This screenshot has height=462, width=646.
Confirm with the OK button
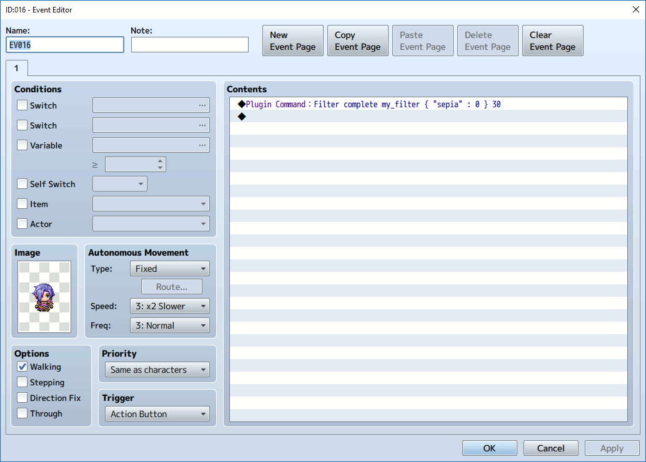pos(489,448)
